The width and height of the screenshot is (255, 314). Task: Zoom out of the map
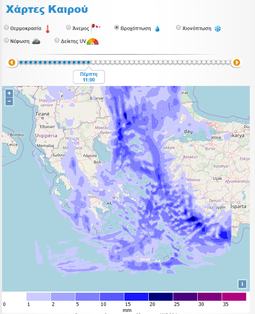(x=9, y=101)
